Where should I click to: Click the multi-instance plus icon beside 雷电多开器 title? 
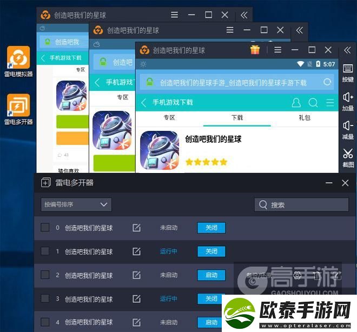coord(46,183)
